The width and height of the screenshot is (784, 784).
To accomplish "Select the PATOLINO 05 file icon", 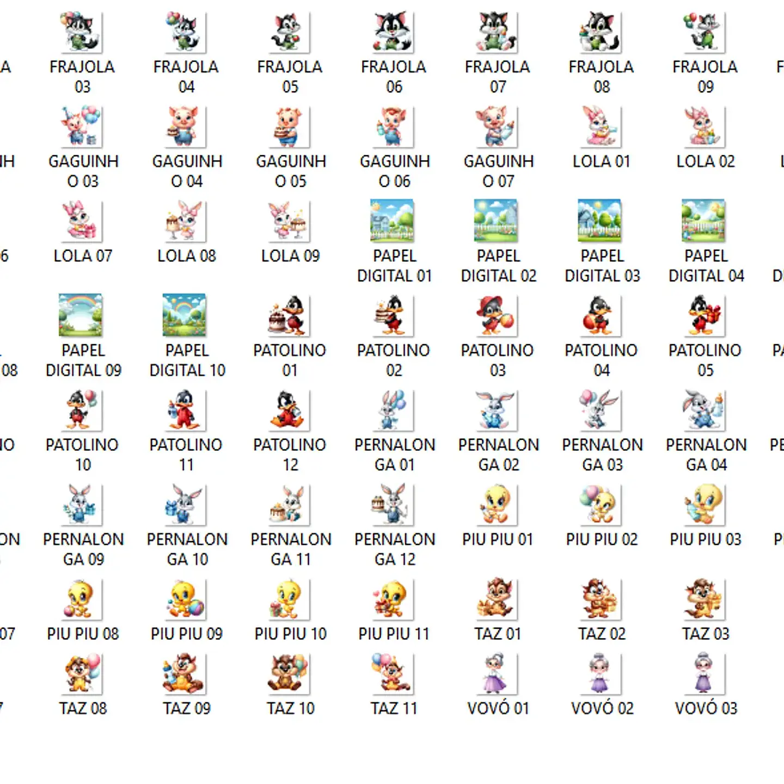I will 706,316.
